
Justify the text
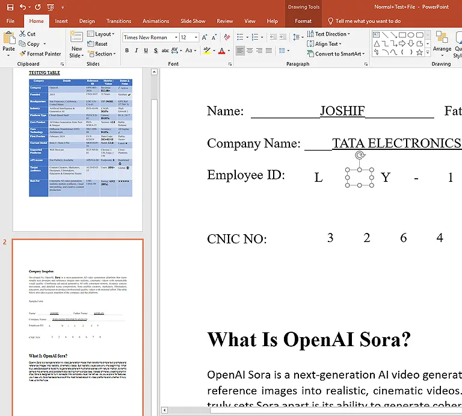click(269, 51)
